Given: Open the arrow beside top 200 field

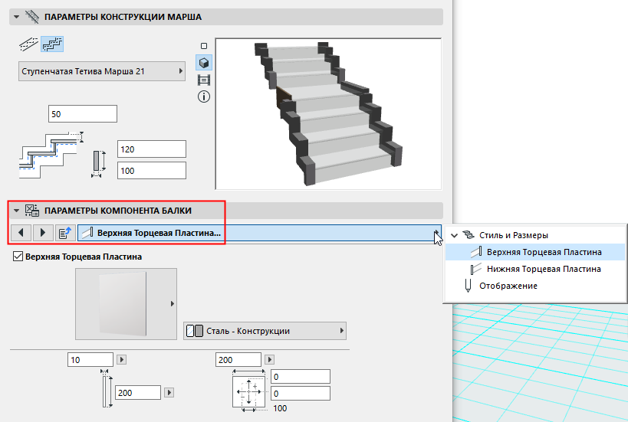Looking at the screenshot, I should click(x=270, y=360).
